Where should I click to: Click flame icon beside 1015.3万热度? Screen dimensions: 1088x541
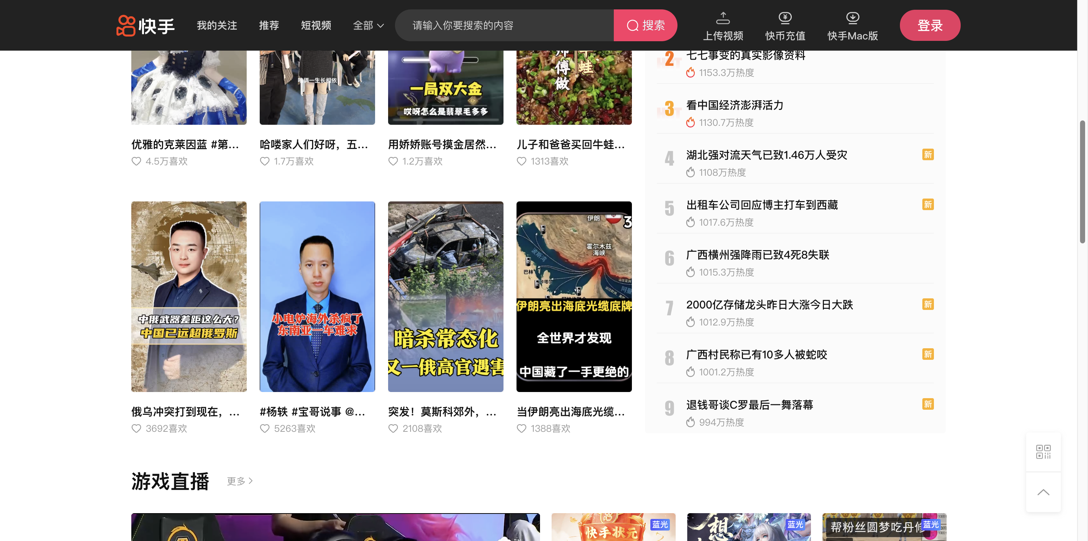pyautogui.click(x=690, y=272)
